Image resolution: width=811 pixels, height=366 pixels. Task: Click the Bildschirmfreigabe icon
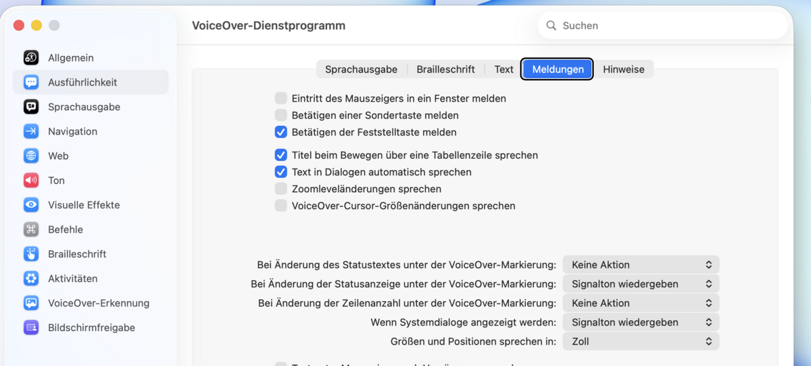coord(31,328)
